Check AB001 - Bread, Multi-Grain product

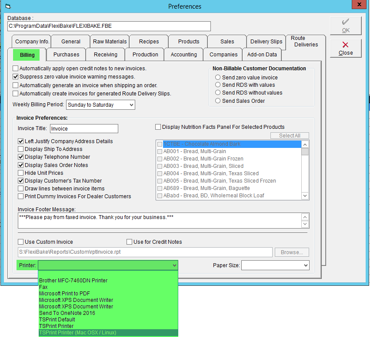pyautogui.click(x=160, y=151)
